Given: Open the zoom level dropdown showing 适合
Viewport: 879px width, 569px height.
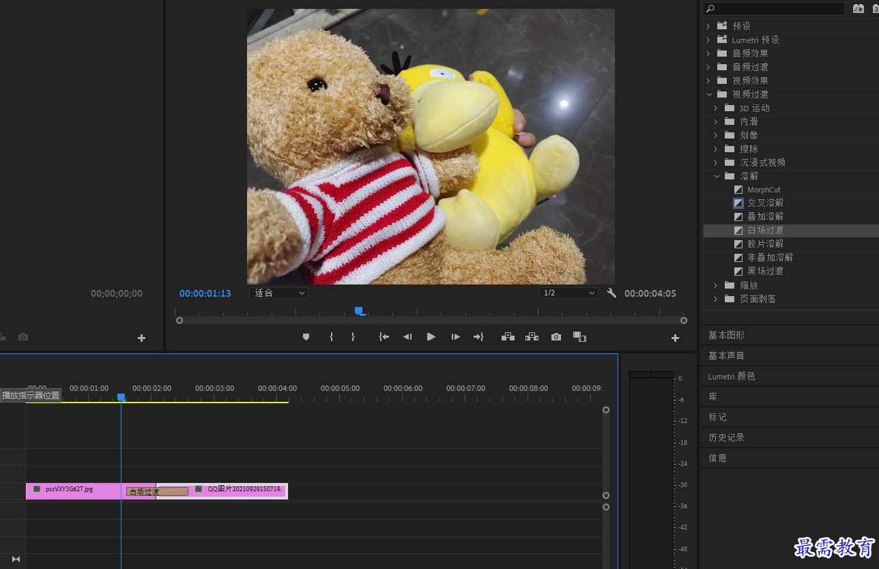Looking at the screenshot, I should [278, 293].
